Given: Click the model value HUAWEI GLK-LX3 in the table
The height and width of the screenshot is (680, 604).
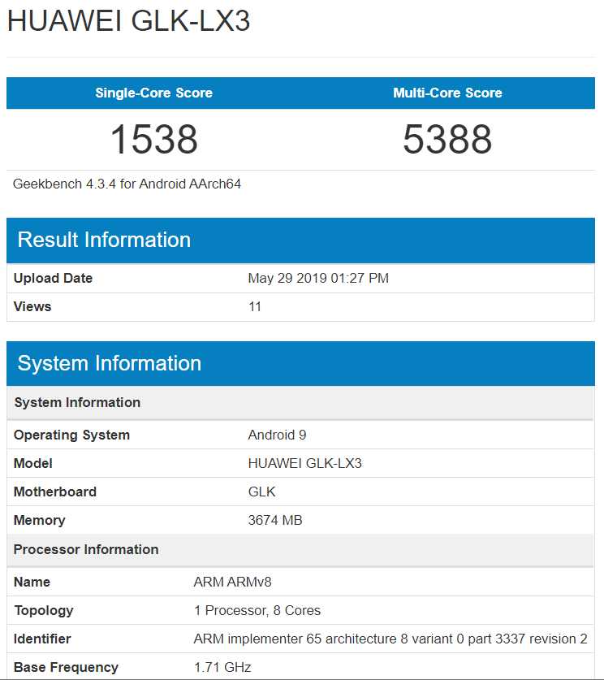Looking at the screenshot, I should [305, 463].
